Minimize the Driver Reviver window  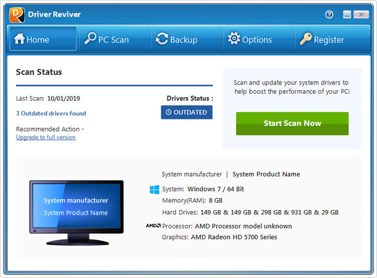347,15
